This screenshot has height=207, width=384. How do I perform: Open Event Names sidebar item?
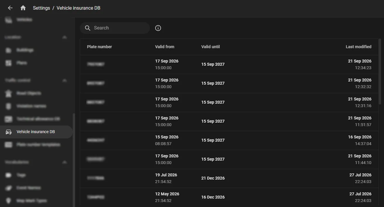pos(36,188)
